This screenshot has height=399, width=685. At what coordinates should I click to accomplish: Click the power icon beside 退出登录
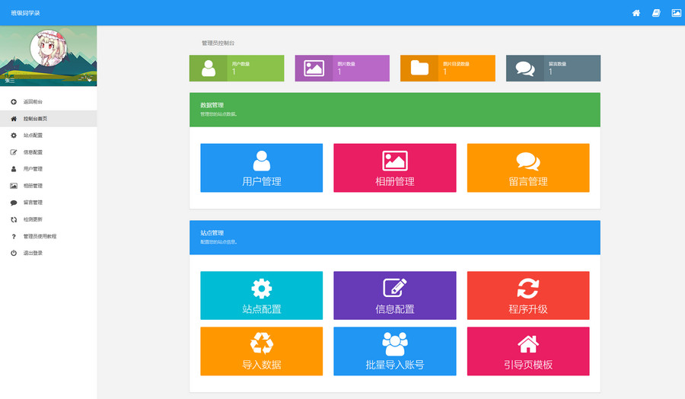pyautogui.click(x=14, y=253)
